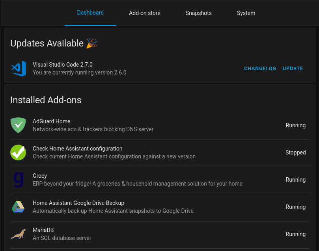Open Check Home Assistant configuration add-on
The height and width of the screenshot is (251, 319).
click(160, 152)
